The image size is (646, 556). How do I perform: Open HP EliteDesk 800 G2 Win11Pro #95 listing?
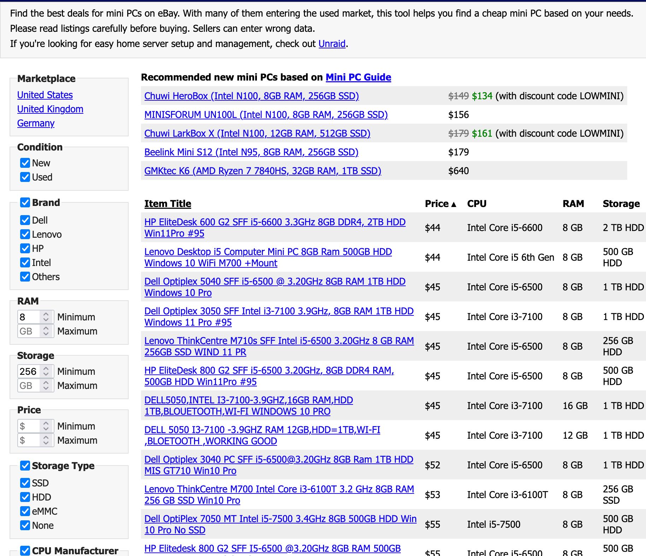tap(269, 376)
